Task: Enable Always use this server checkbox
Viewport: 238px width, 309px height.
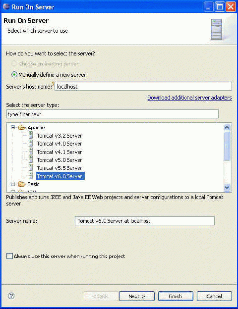Action: pyautogui.click(x=9, y=256)
